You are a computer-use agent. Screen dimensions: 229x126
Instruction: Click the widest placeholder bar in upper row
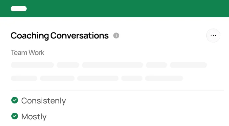(113, 65)
